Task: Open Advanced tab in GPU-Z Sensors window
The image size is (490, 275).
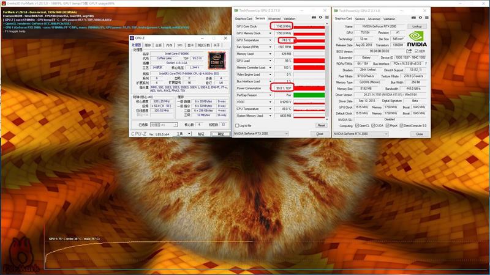Action: (x=274, y=19)
